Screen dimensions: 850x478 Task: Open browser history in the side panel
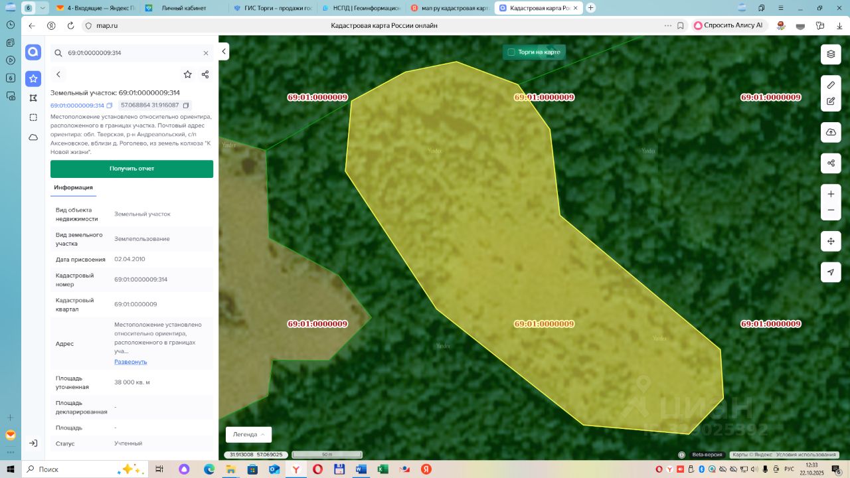point(11,24)
